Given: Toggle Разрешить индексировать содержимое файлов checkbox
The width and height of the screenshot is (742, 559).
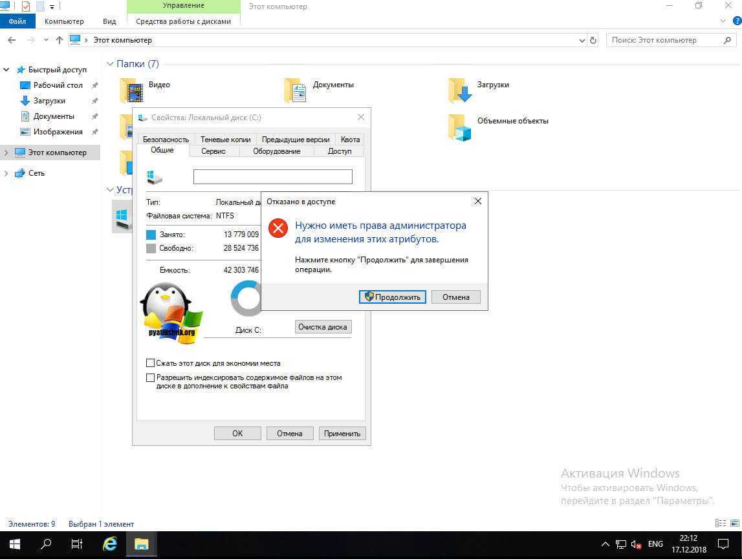Looking at the screenshot, I should 151,377.
